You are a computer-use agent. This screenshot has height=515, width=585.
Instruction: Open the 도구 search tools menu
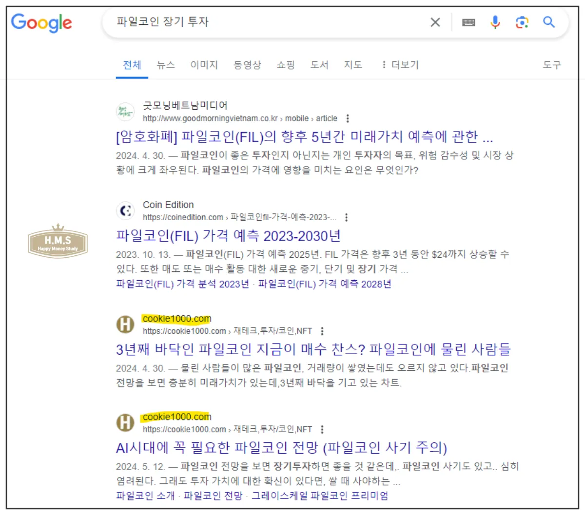click(551, 64)
